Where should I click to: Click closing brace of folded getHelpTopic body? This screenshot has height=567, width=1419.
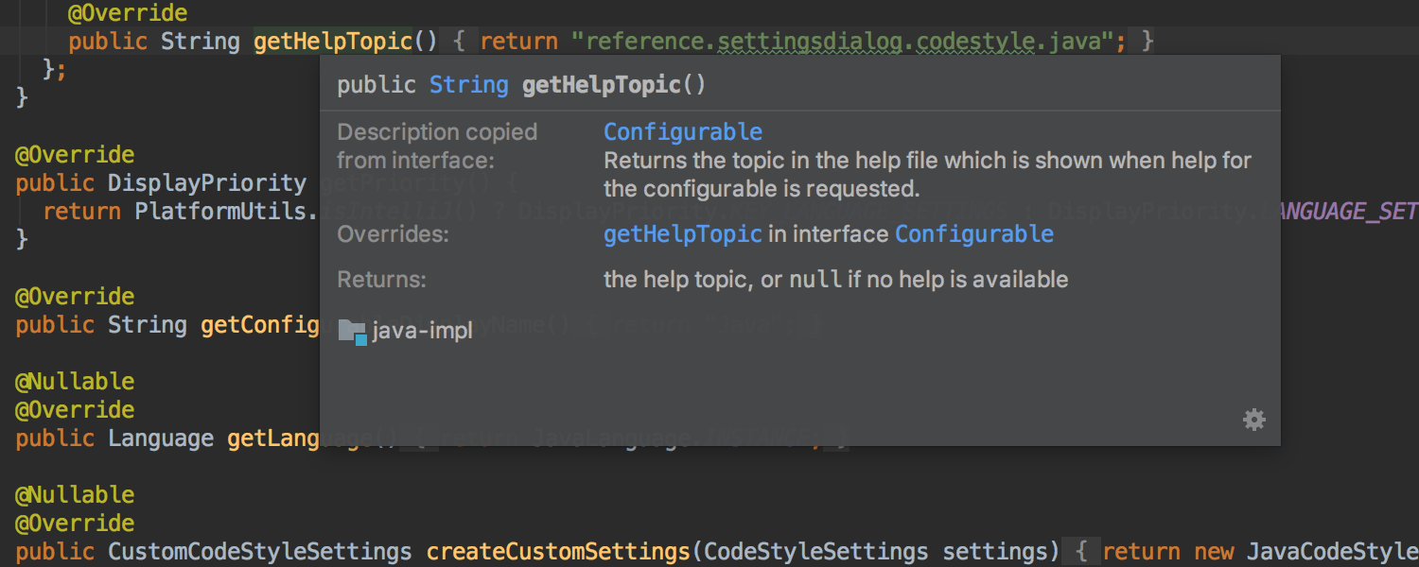(x=1147, y=42)
